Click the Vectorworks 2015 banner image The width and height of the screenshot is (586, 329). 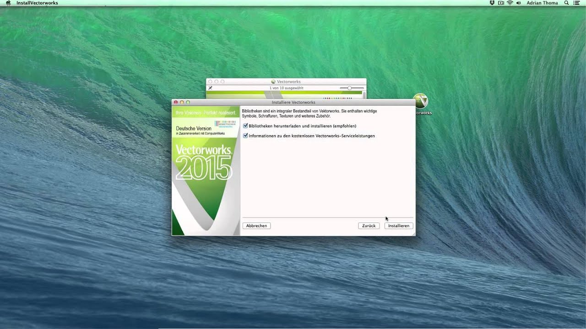[206, 171]
